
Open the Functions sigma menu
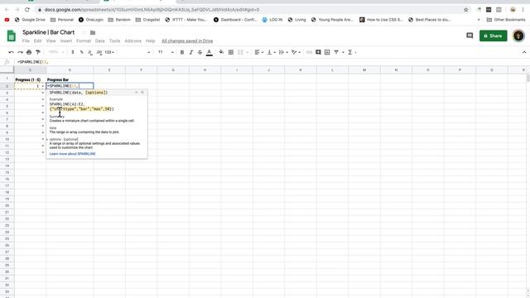[351, 52]
